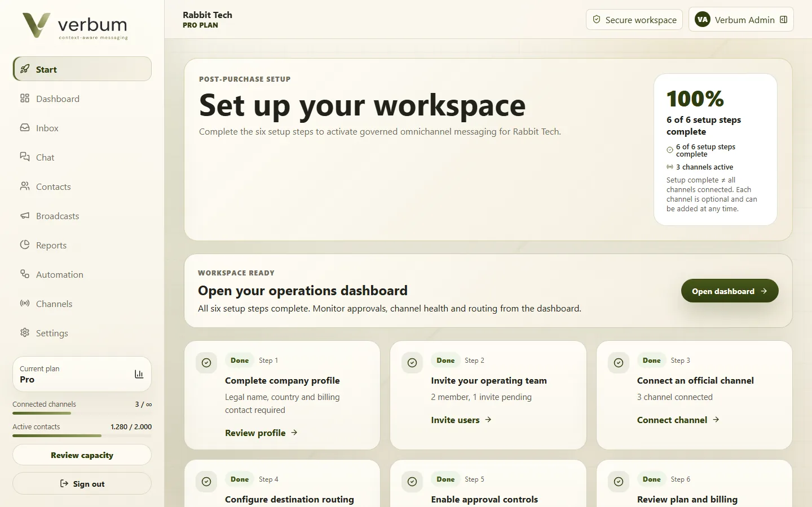Click the signal icon beside 3 channels active
Image resolution: width=812 pixels, height=507 pixels.
[x=670, y=167]
